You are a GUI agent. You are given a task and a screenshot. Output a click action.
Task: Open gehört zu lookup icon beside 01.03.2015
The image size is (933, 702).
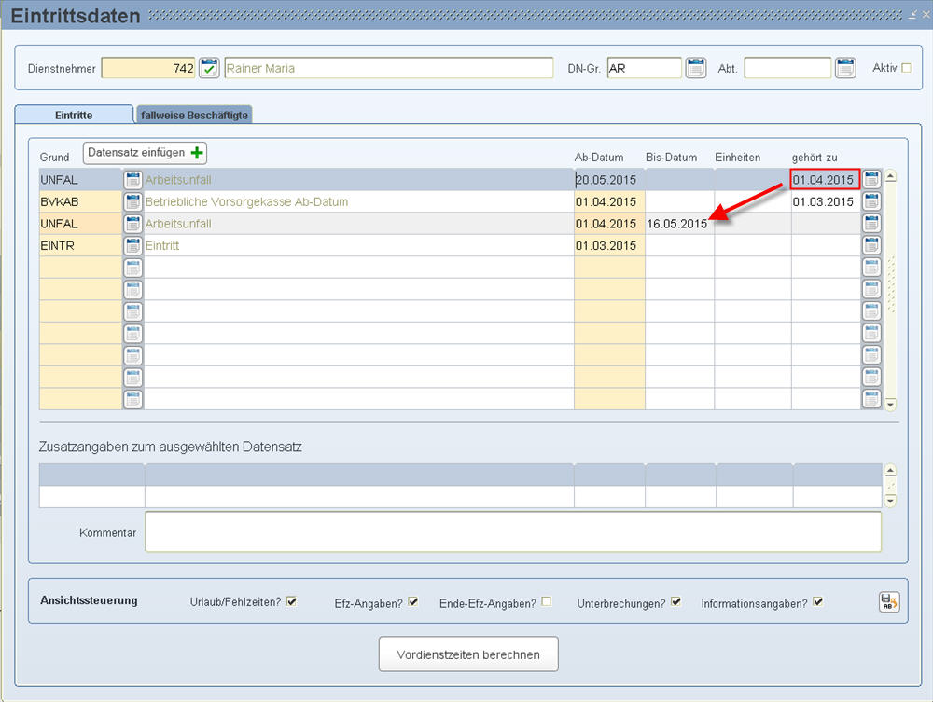pyautogui.click(x=871, y=201)
